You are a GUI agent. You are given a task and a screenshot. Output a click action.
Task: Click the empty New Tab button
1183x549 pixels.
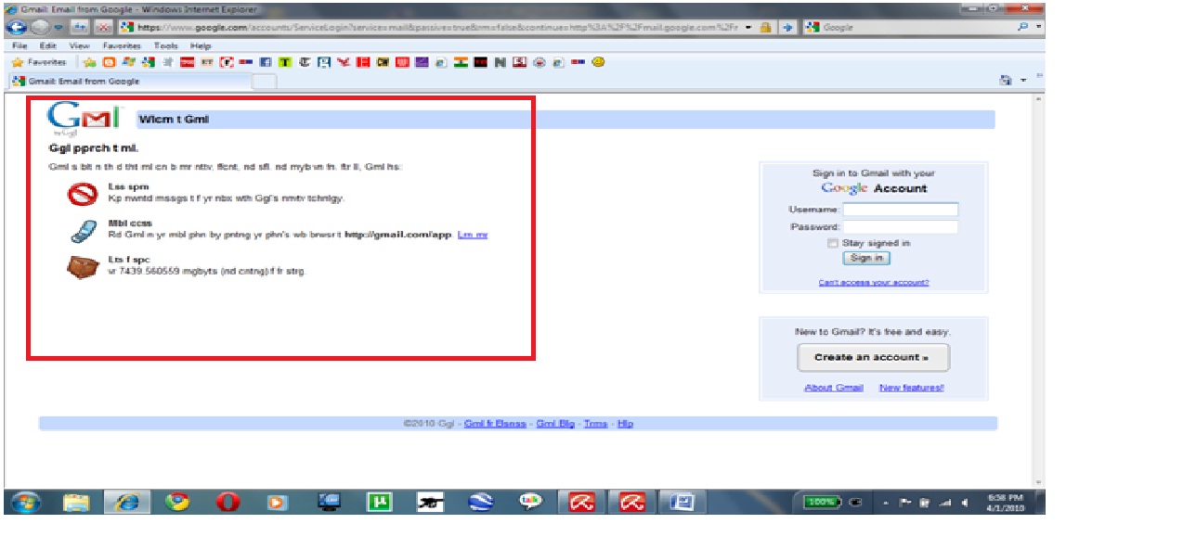(265, 82)
